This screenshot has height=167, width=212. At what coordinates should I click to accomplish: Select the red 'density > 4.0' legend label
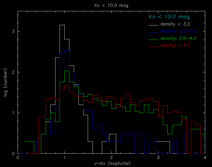175,45
